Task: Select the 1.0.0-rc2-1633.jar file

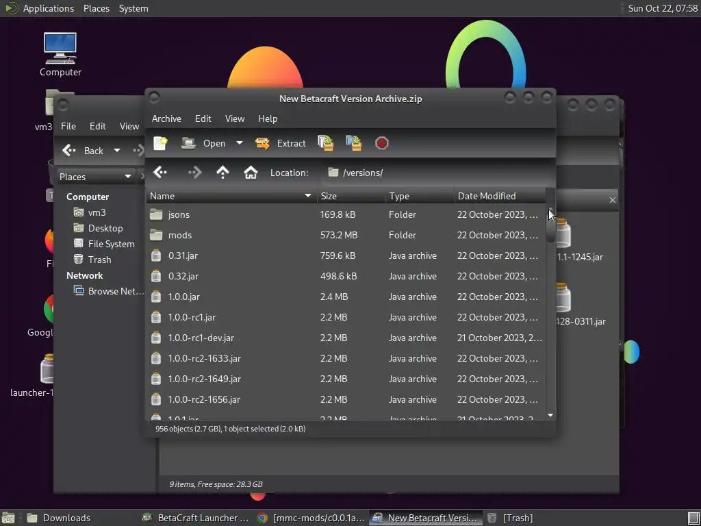Action: (x=346, y=359)
